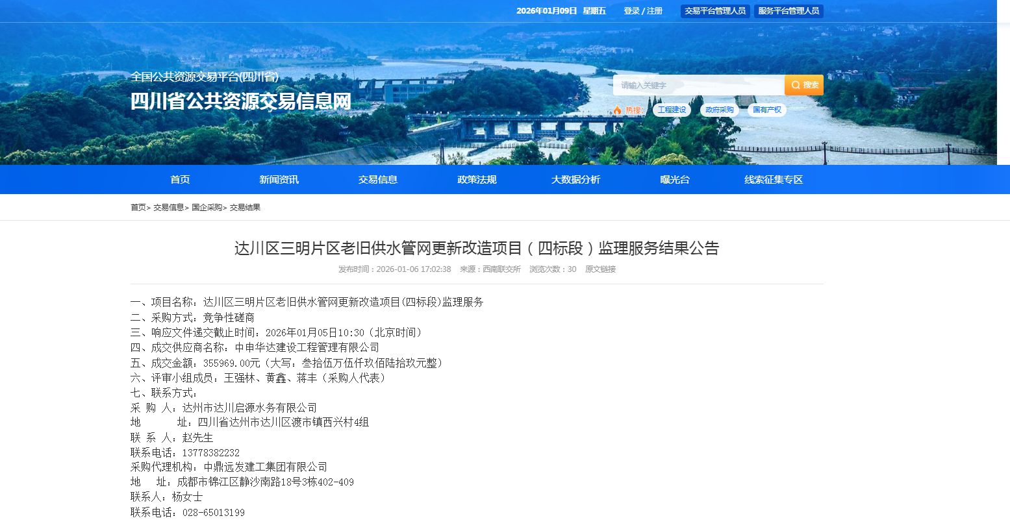Click the keyword search input field

click(698, 85)
